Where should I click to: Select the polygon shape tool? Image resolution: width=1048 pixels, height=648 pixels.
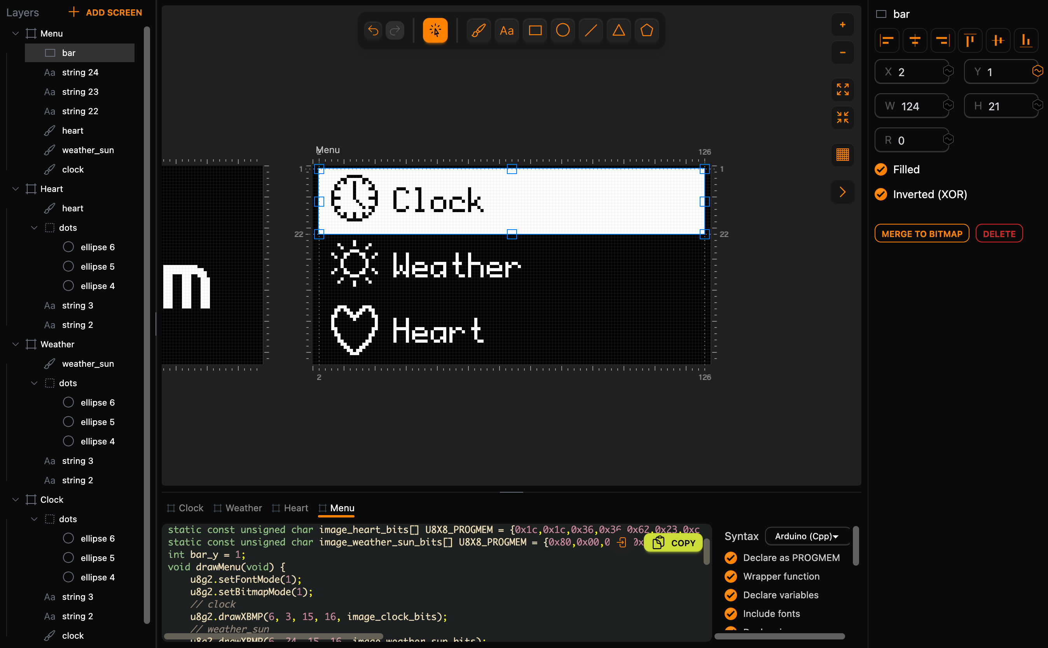pos(646,30)
